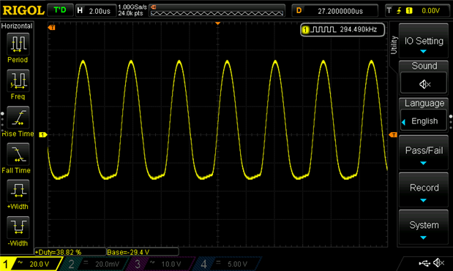Click the orange center trigger point triangle
Viewport: 453px width, 271px height.
tap(218, 23)
